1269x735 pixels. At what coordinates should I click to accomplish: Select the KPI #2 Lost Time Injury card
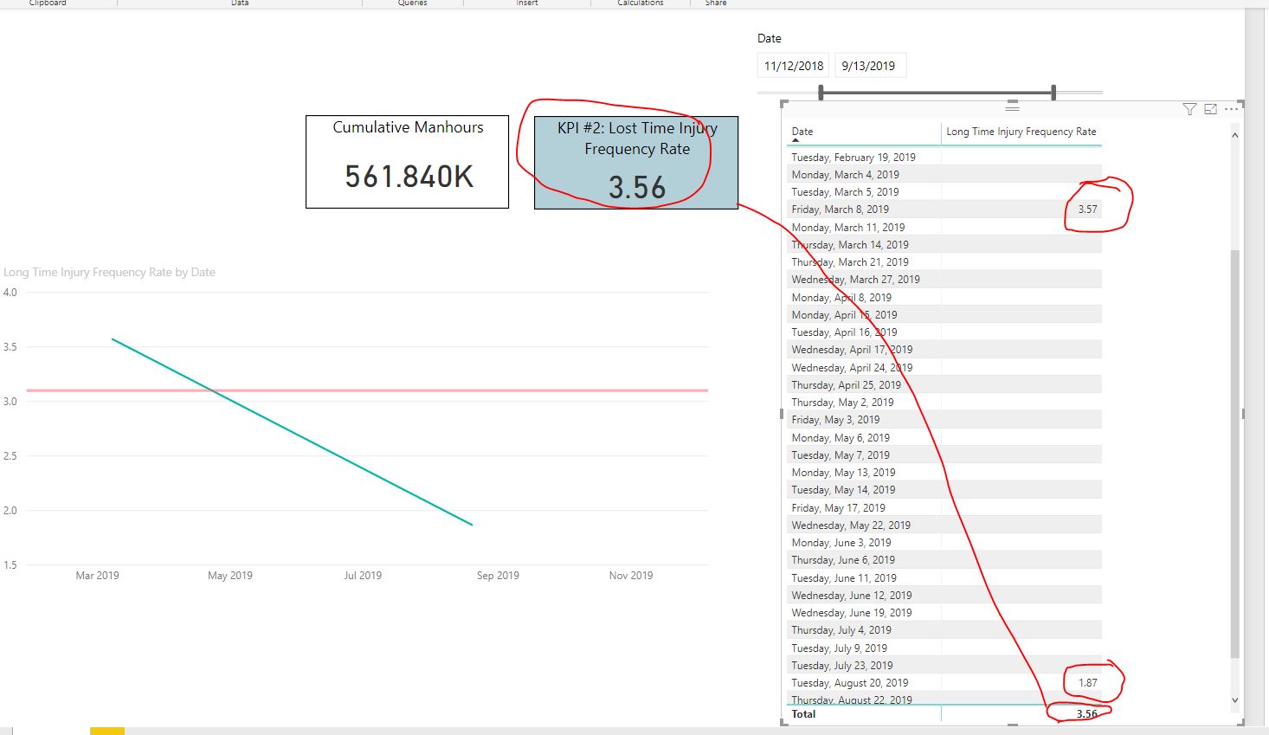(x=636, y=163)
